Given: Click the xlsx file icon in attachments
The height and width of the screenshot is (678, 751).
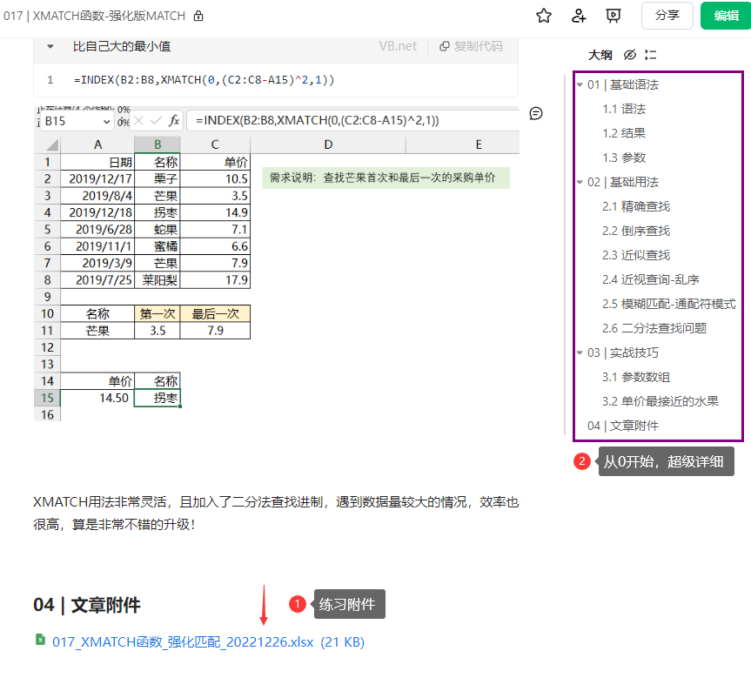Looking at the screenshot, I should click(x=40, y=641).
